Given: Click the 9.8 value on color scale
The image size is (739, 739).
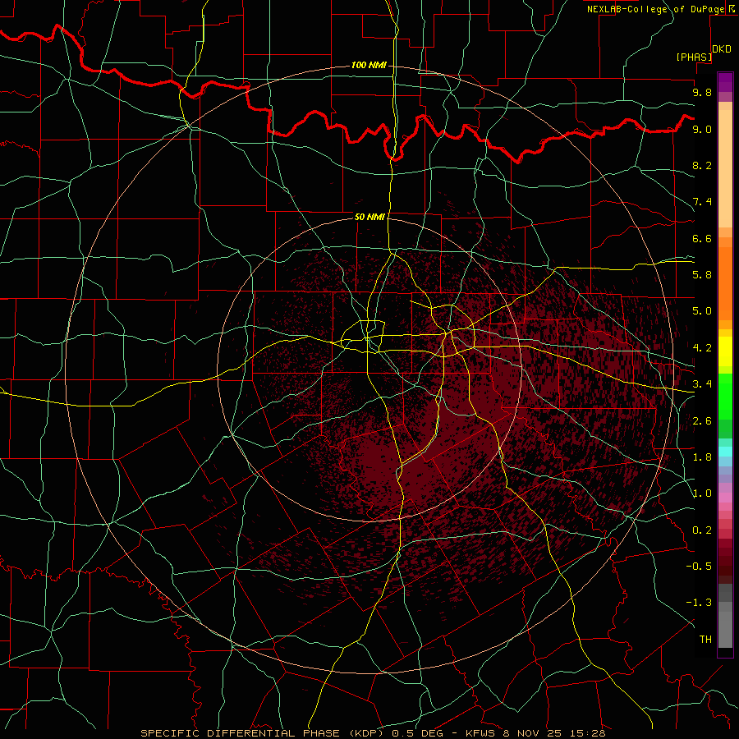Looking at the screenshot, I should tap(702, 92).
